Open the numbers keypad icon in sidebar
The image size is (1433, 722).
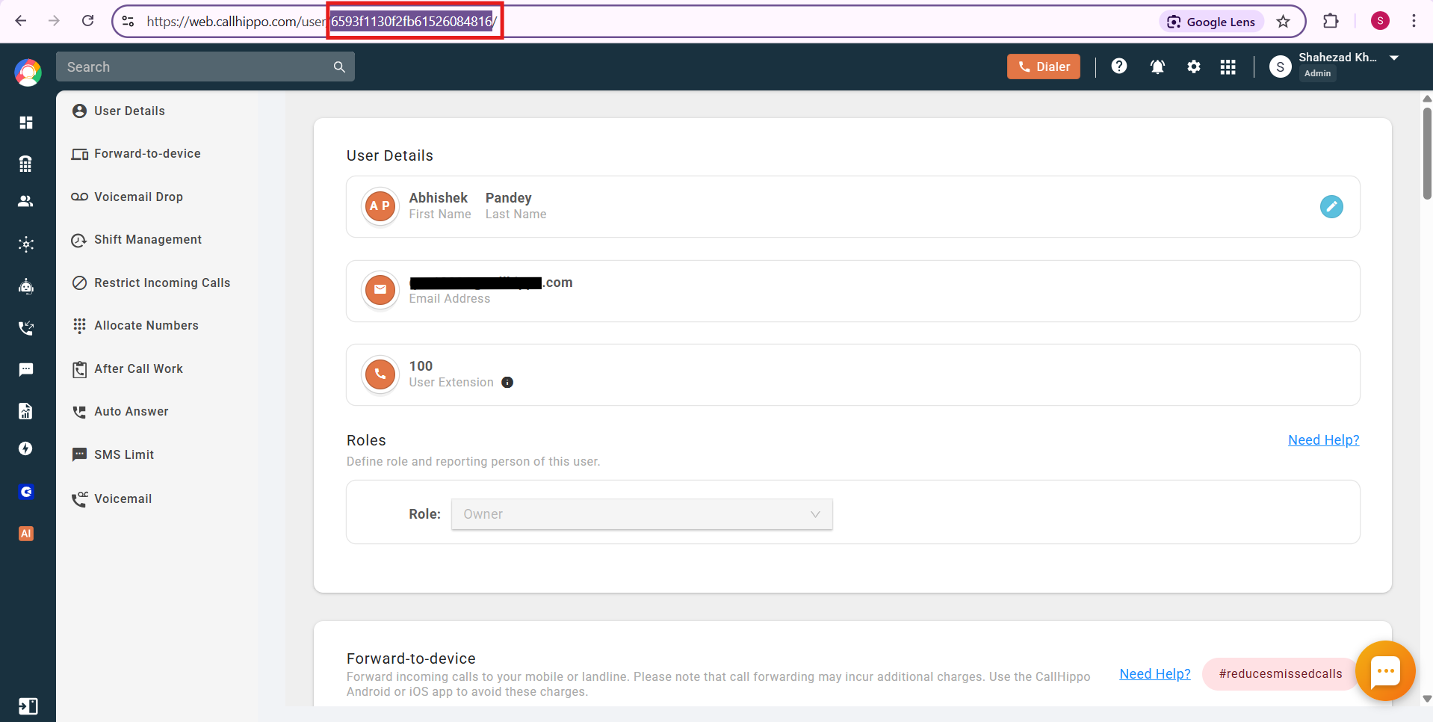(x=26, y=164)
